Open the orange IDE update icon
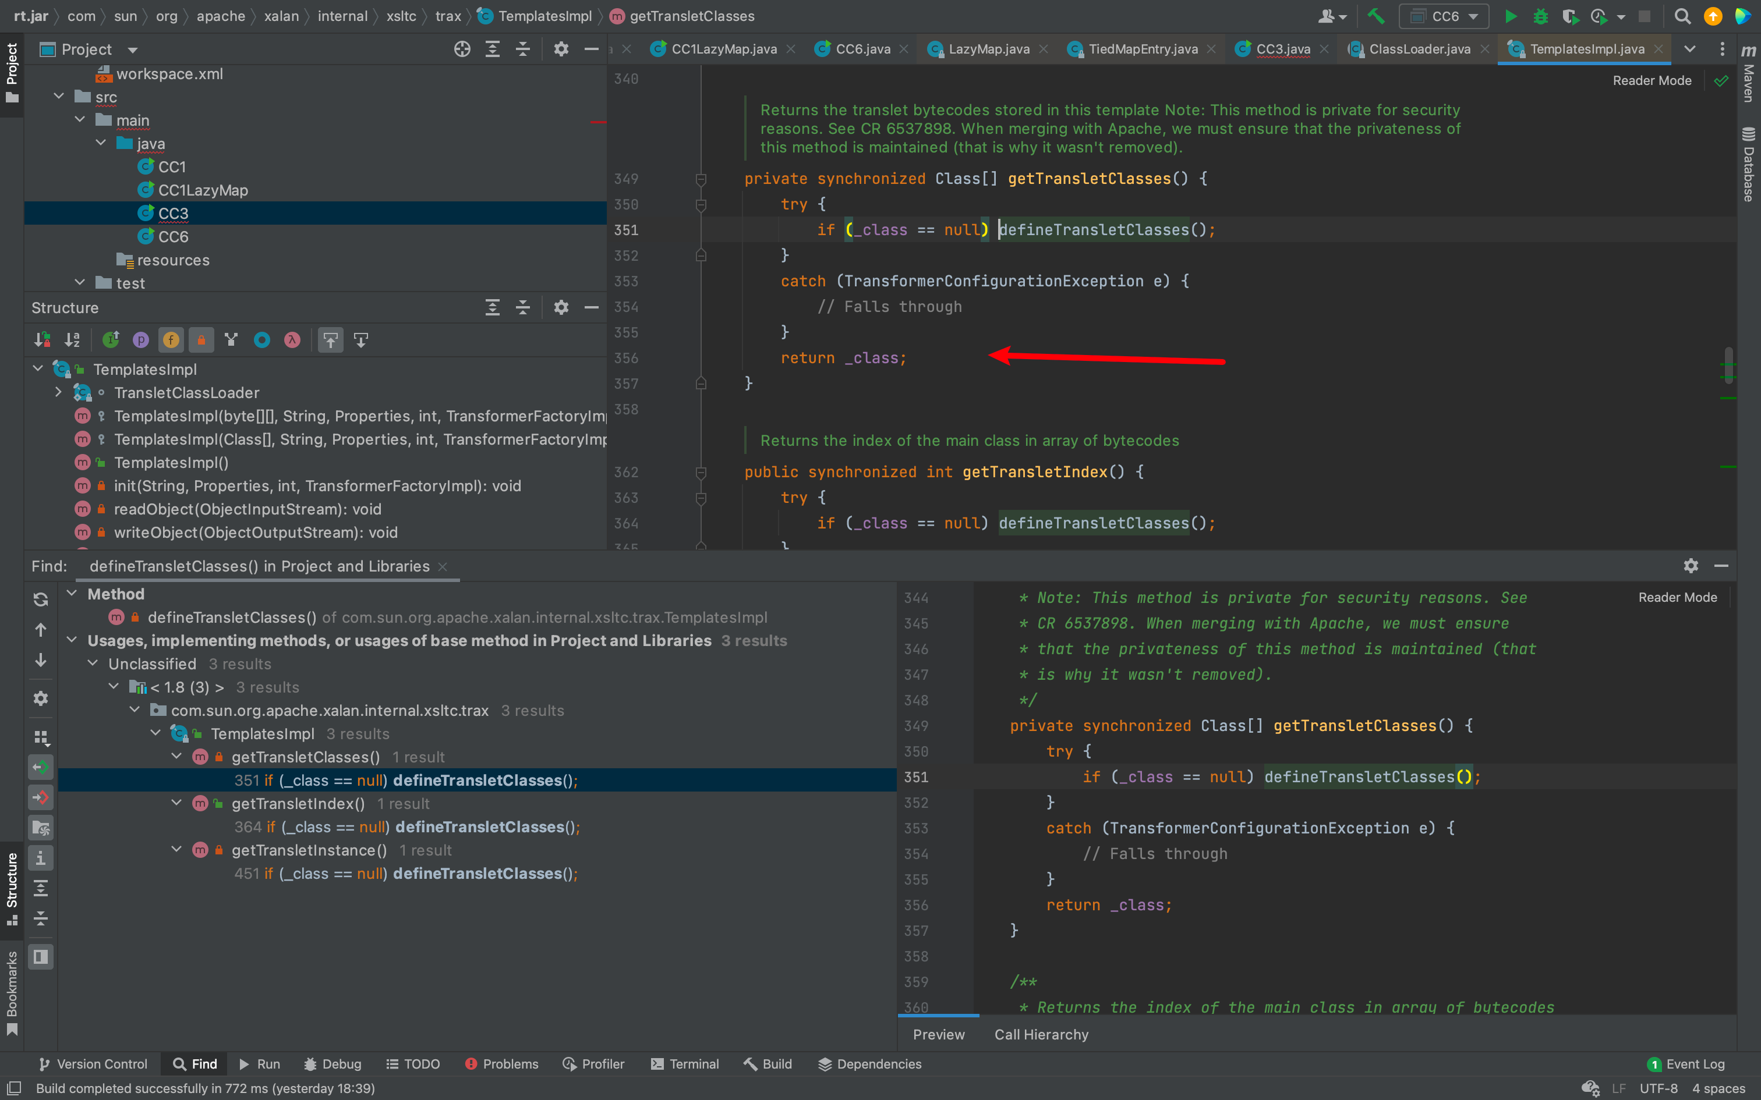 click(1713, 16)
